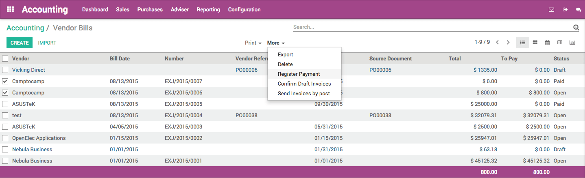Open the chat conversations icon
Screen dimensions: 585x178
[x=578, y=10]
